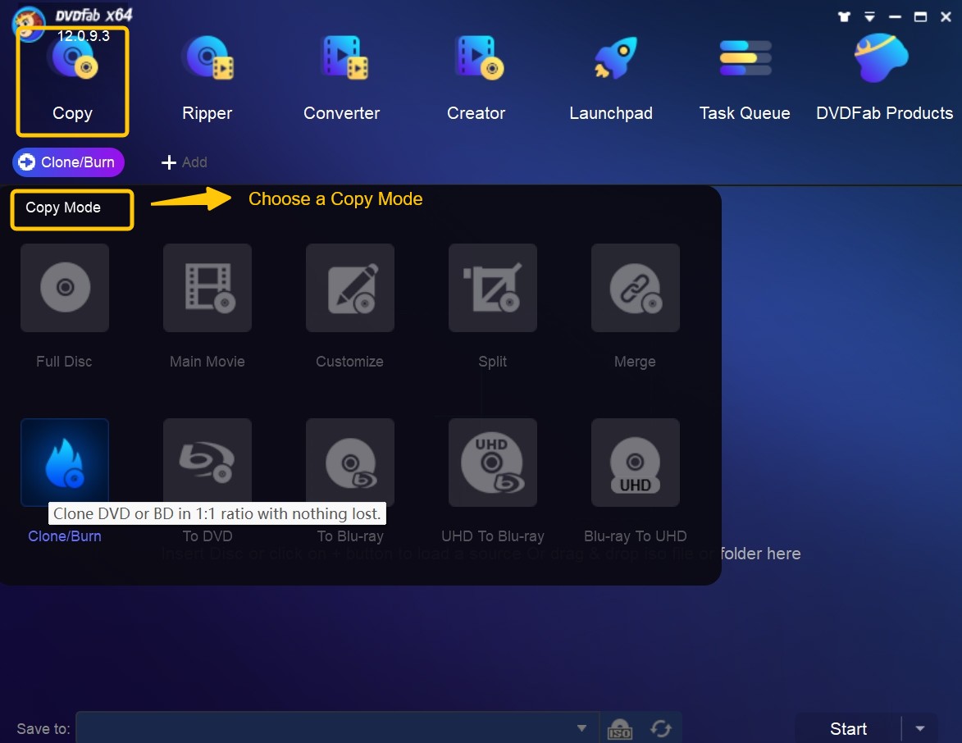Open the Copy module
Image resolution: width=962 pixels, height=743 pixels.
72,81
